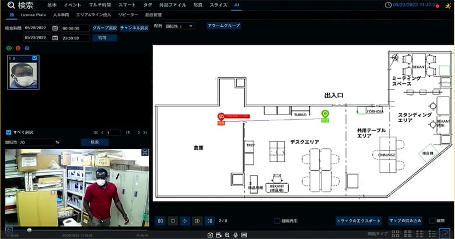Stop track playback
This screenshot has width=455, height=239.
tap(173, 221)
